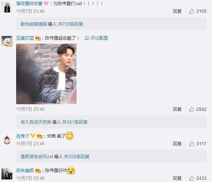Open 亚美莎蓝's profile avatar
The height and width of the screenshot is (182, 212).
[7, 41]
